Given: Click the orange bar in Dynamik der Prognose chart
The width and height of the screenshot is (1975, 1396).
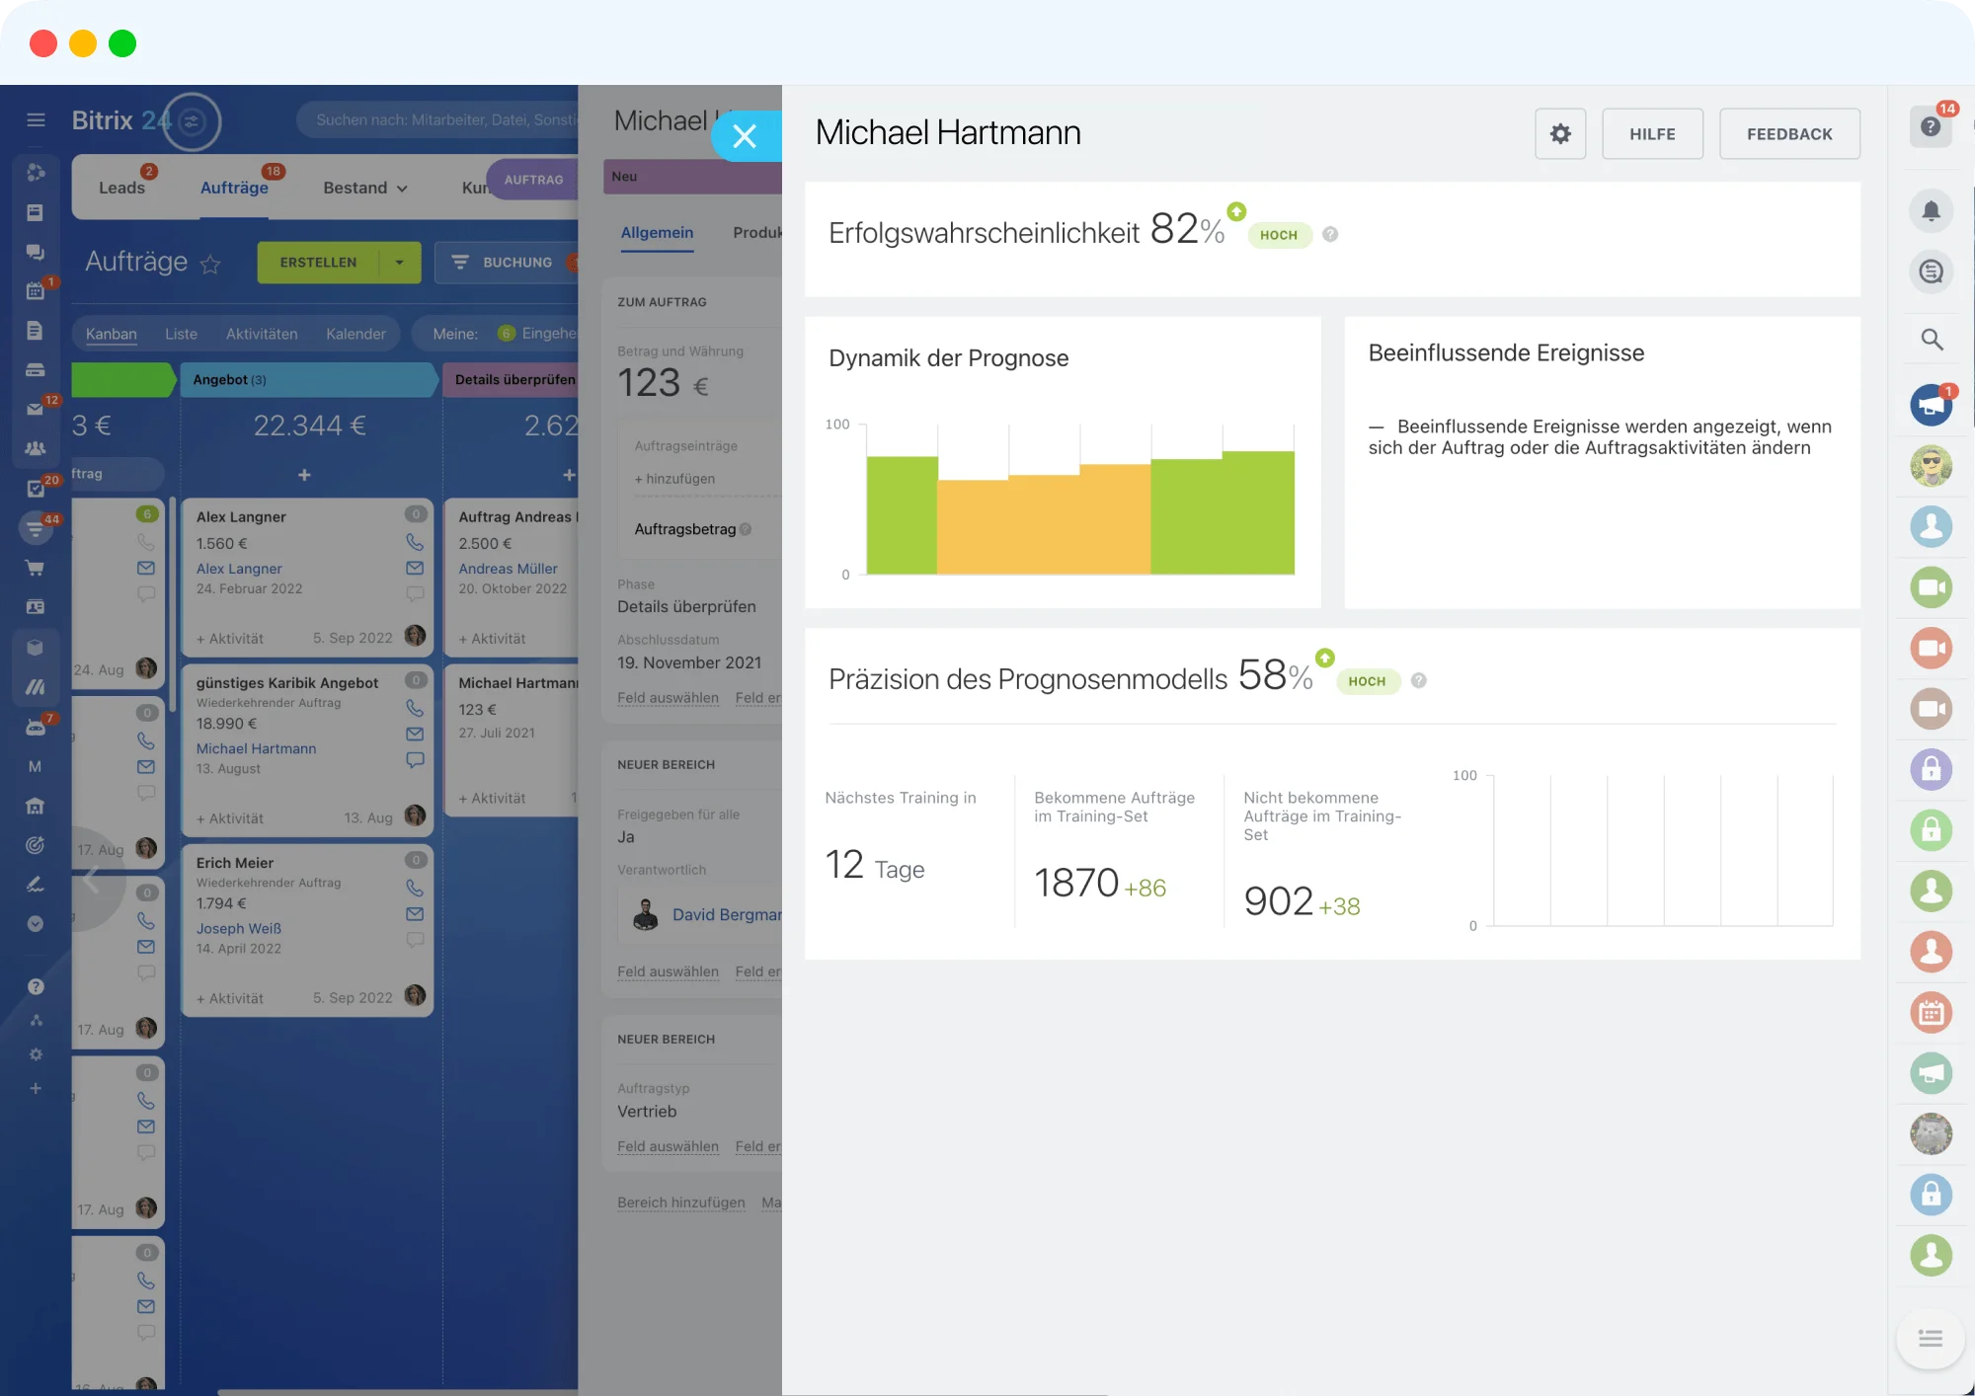Looking at the screenshot, I should point(1044,523).
